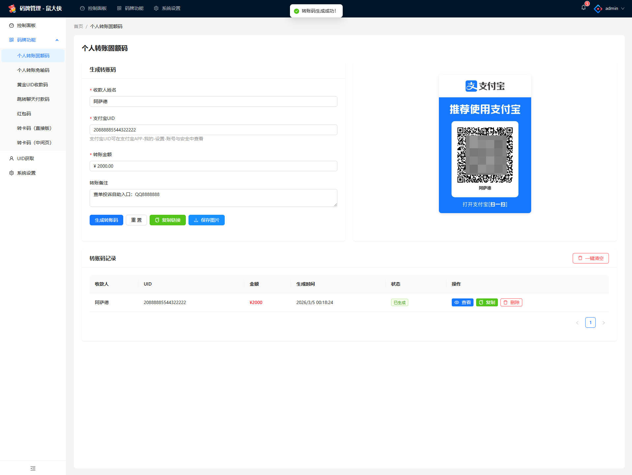
Task: Open 码牌功能 in the top navigation
Action: point(130,9)
